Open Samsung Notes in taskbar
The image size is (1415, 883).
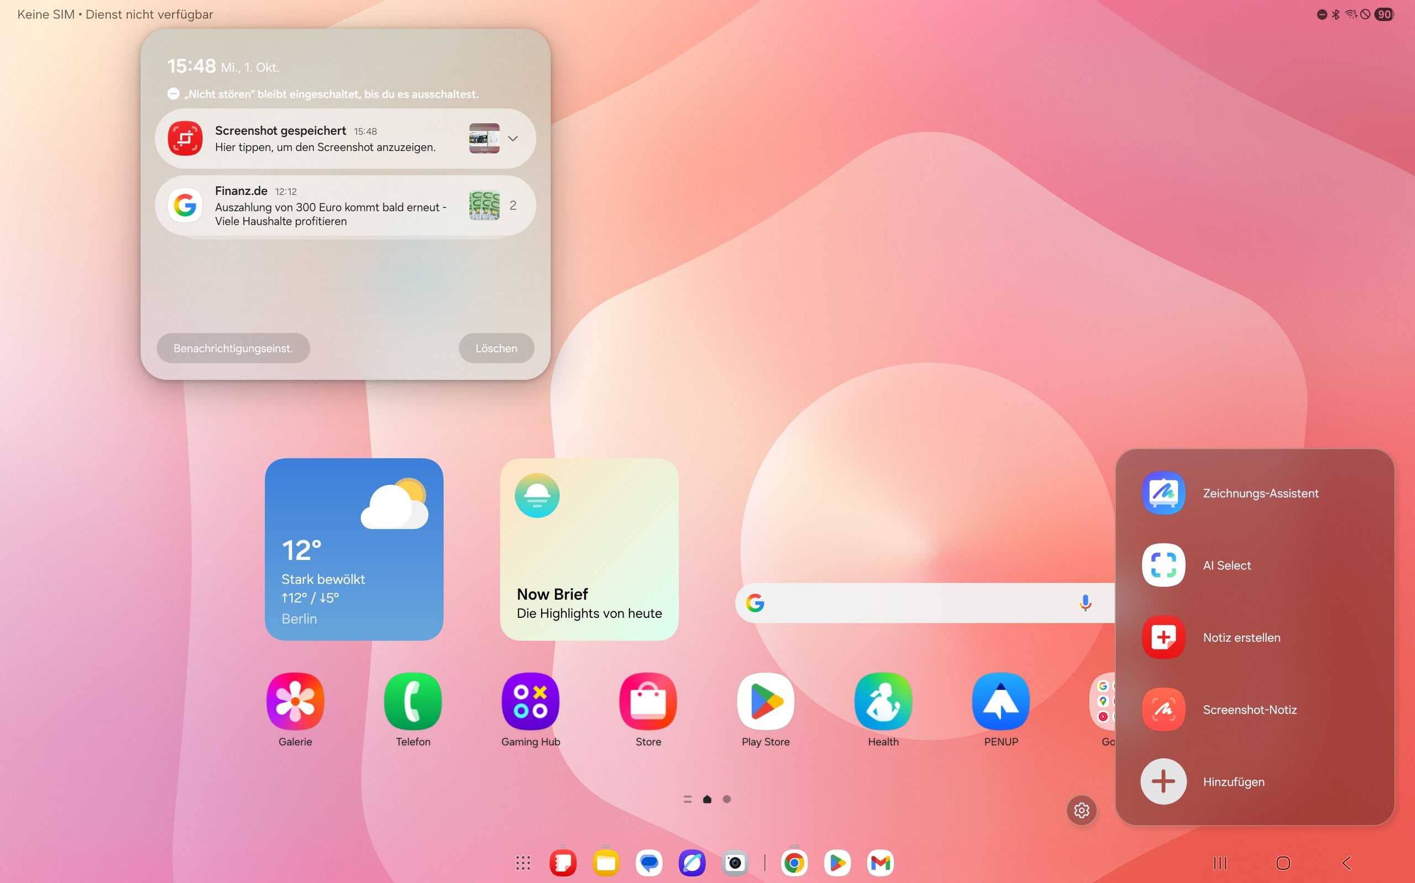pos(562,863)
